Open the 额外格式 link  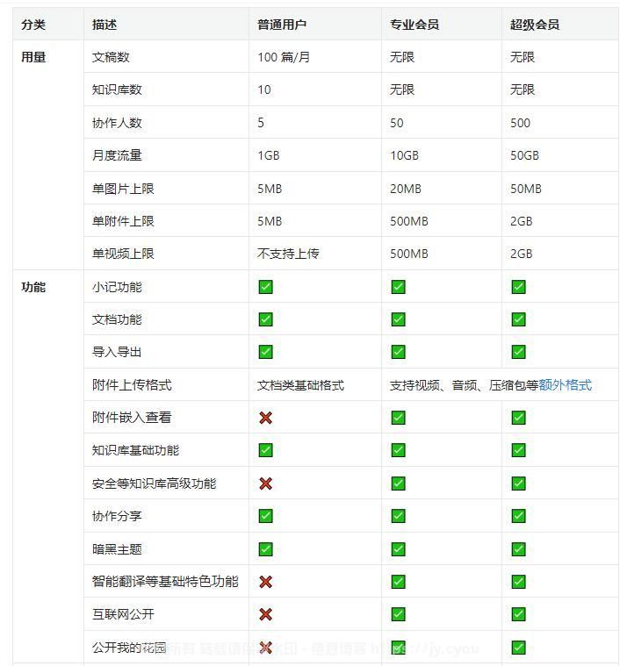coord(565,385)
